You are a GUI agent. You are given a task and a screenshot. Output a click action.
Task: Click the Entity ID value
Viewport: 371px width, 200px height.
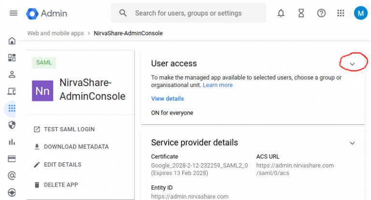tap(190, 197)
